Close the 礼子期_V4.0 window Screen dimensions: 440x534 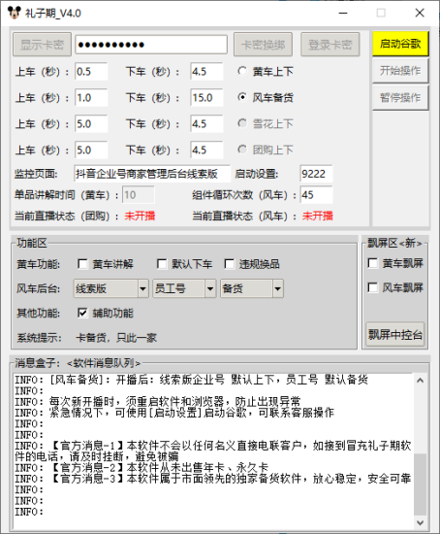(x=420, y=13)
